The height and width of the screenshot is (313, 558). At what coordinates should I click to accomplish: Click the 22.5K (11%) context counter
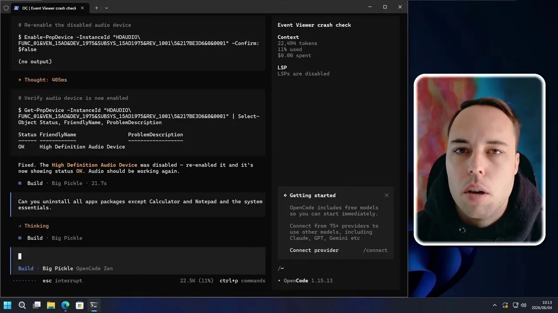point(197,280)
